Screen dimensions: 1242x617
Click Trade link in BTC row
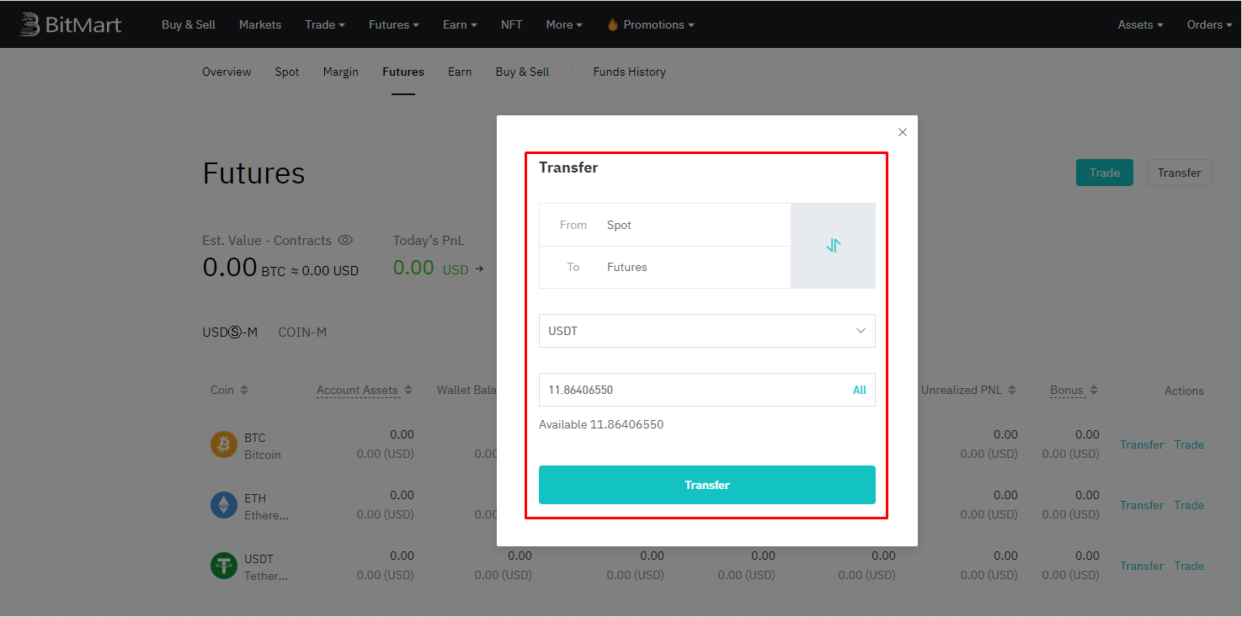pyautogui.click(x=1189, y=444)
